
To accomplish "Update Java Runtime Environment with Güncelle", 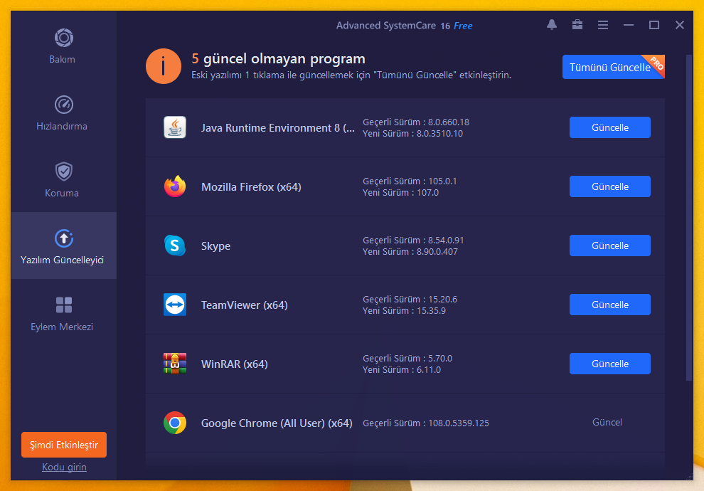I will 609,127.
